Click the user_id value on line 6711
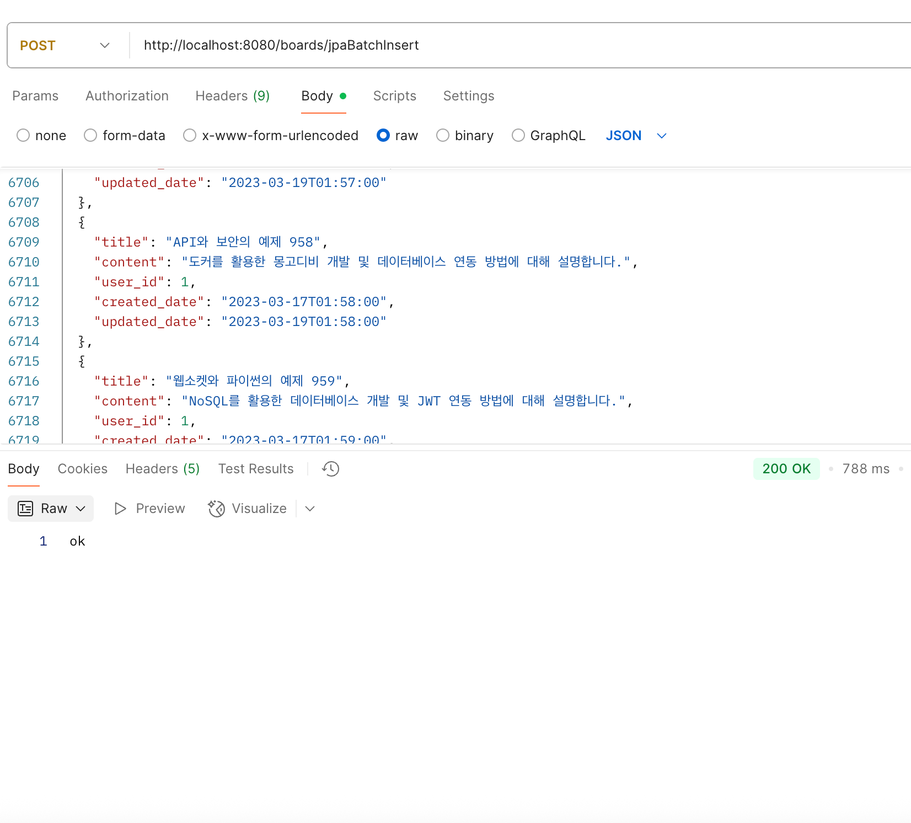 click(185, 282)
